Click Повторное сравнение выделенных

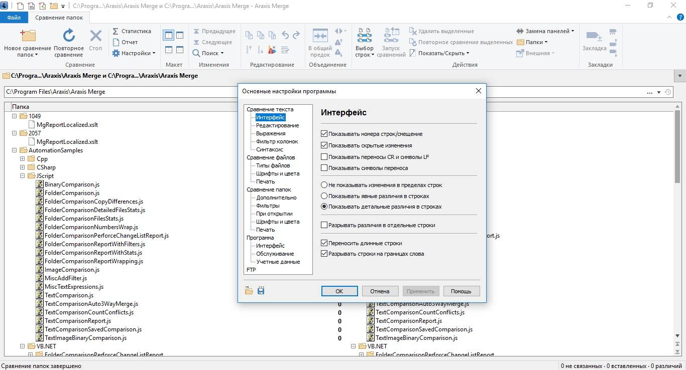coord(461,42)
